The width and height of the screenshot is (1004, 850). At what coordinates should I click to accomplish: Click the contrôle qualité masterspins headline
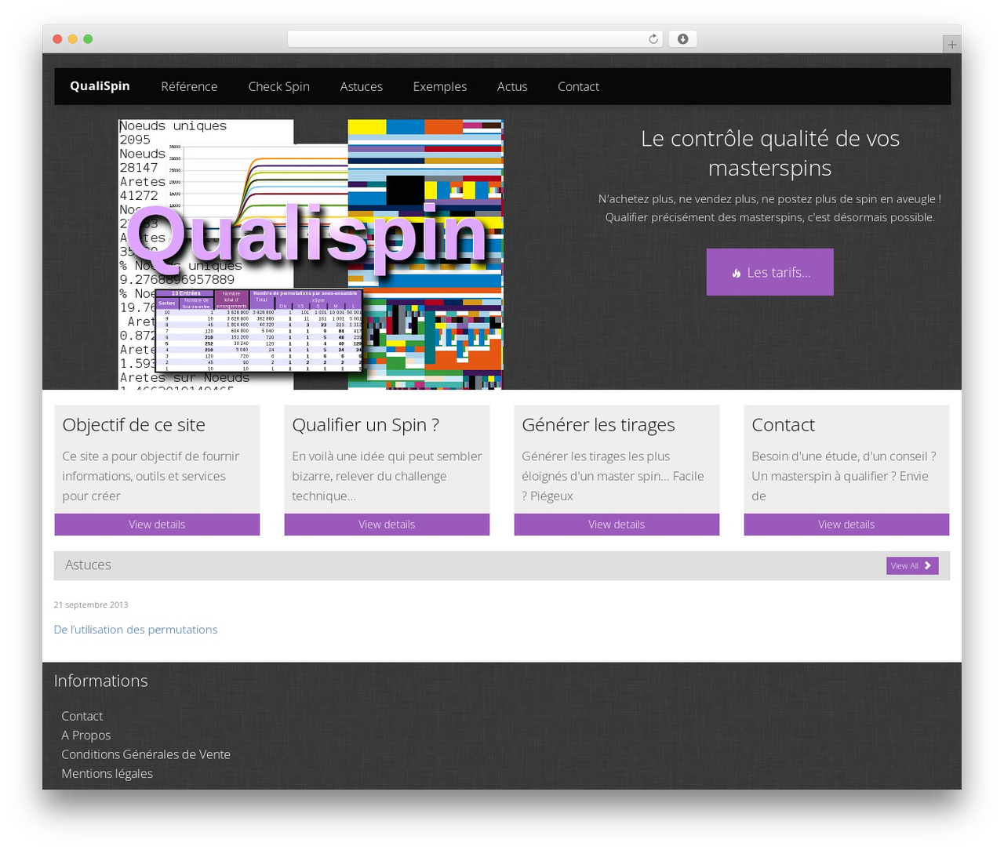click(769, 153)
